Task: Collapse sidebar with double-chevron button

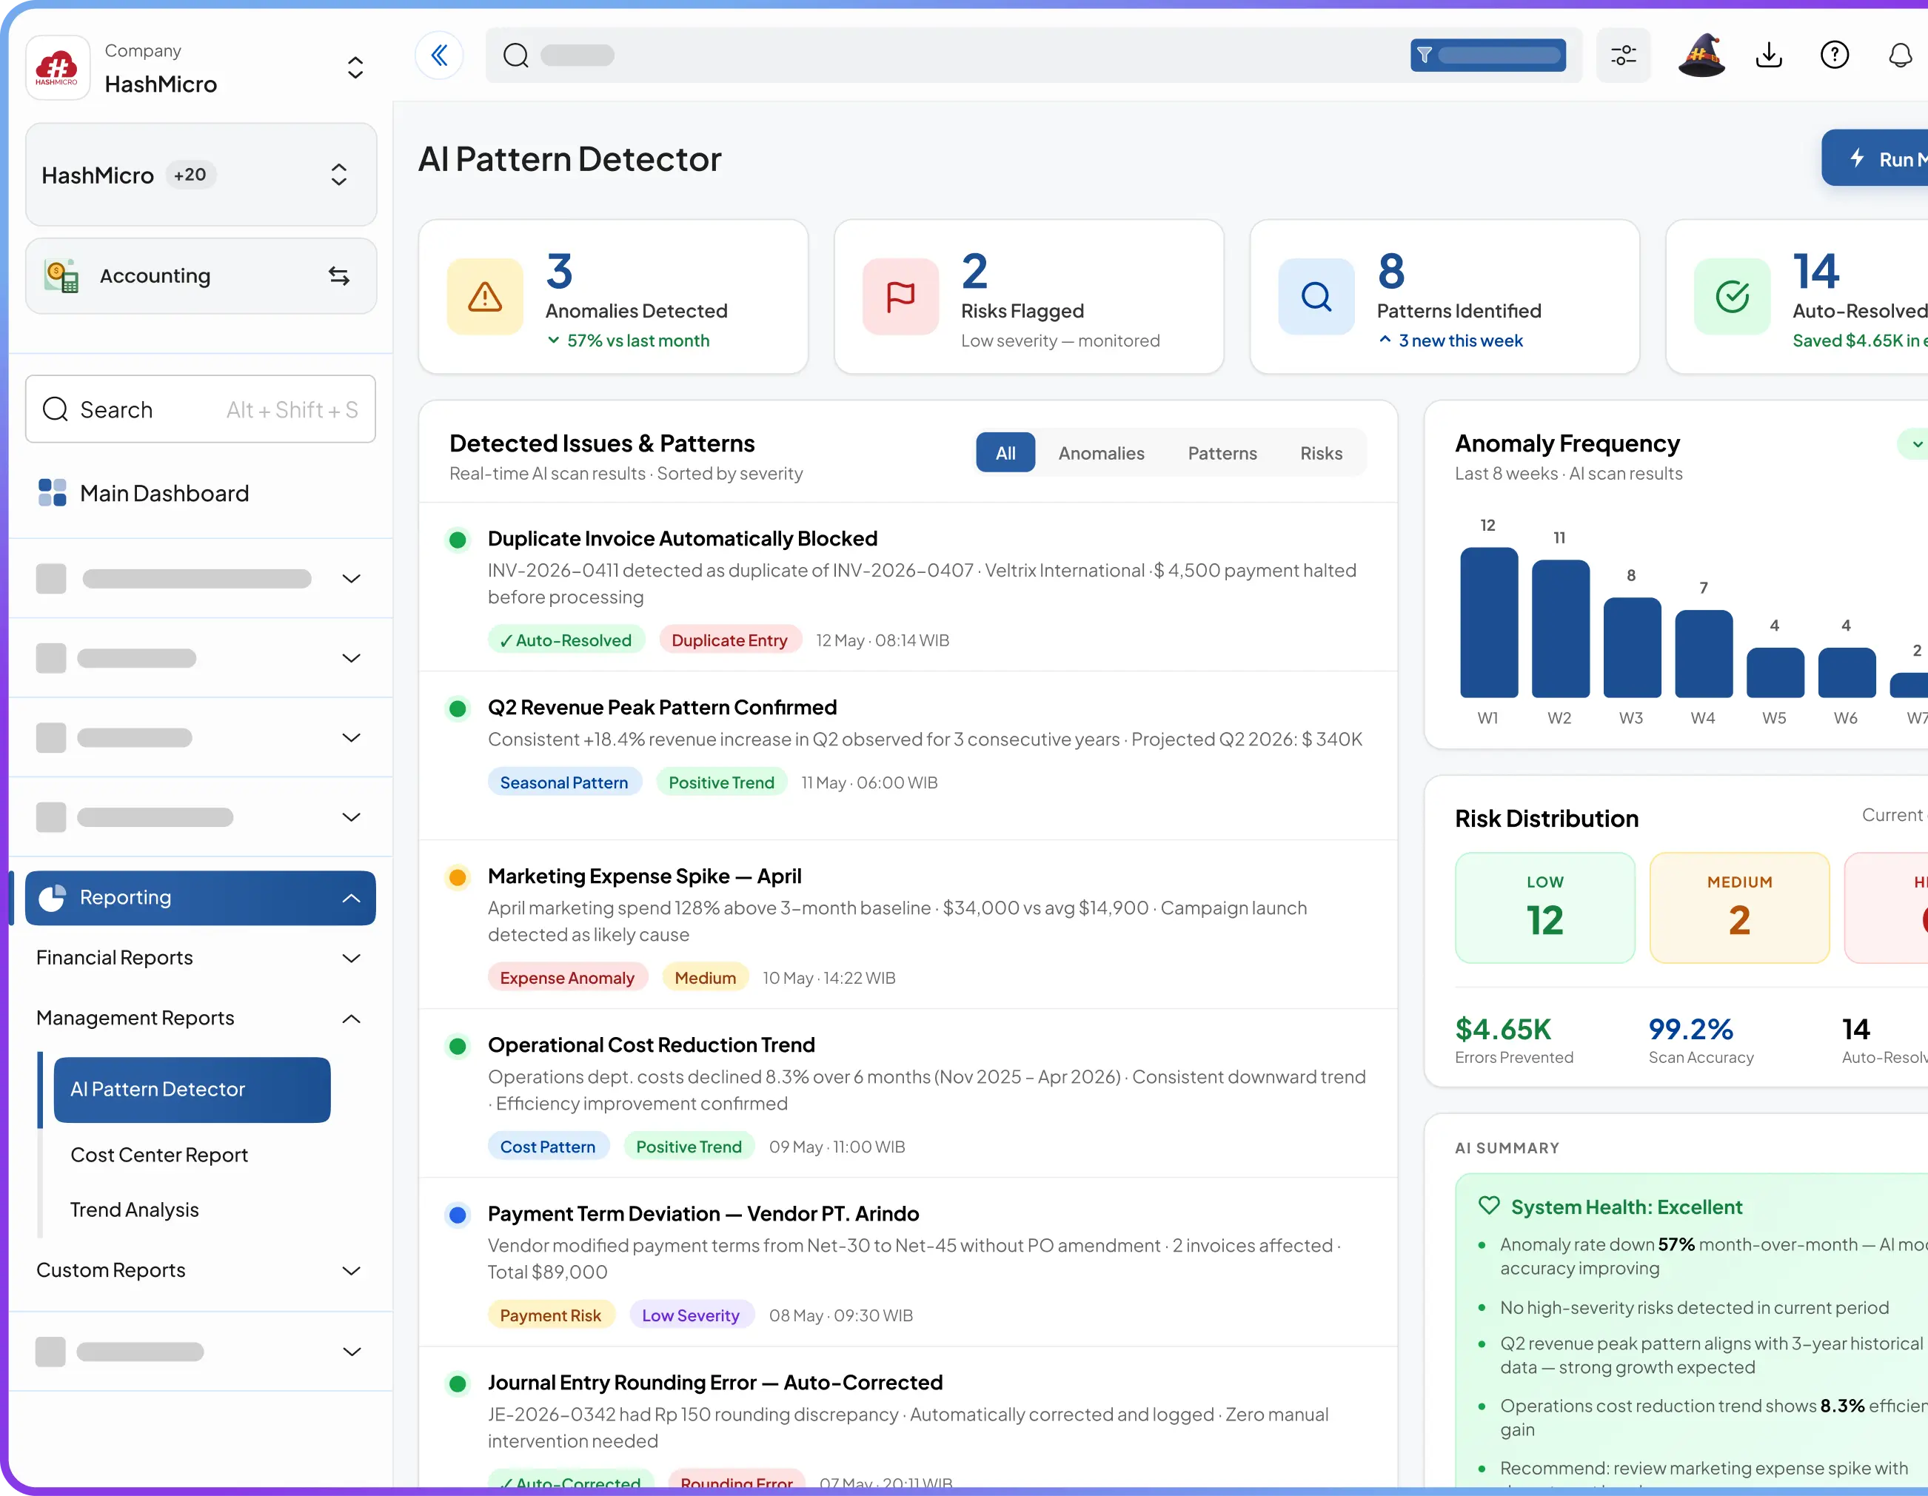Action: [439, 56]
